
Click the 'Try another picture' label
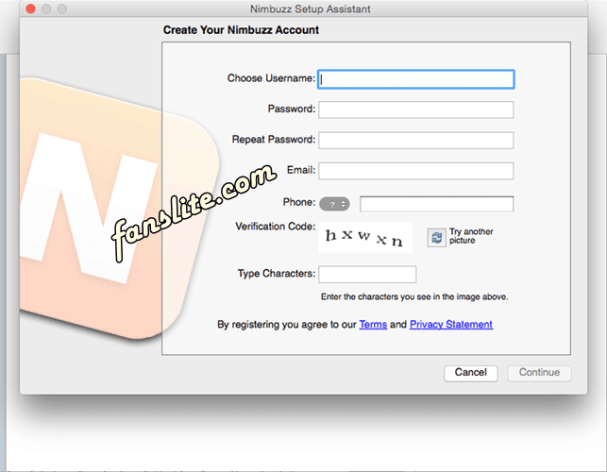click(x=471, y=236)
